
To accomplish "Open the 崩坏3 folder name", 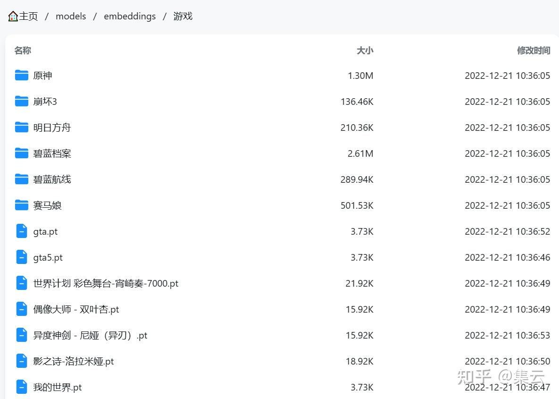I will click(x=45, y=102).
